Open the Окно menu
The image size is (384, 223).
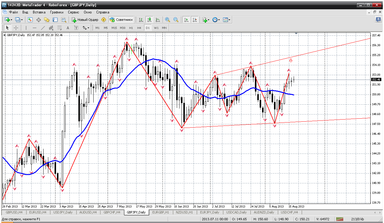tap(88, 12)
